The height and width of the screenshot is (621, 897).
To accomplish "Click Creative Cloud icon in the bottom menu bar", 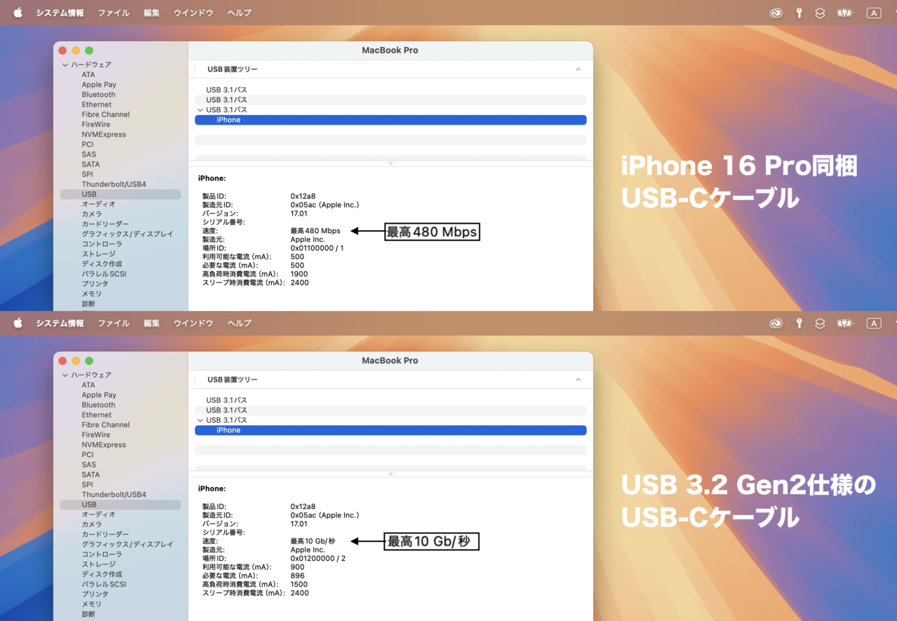I will coord(776,323).
